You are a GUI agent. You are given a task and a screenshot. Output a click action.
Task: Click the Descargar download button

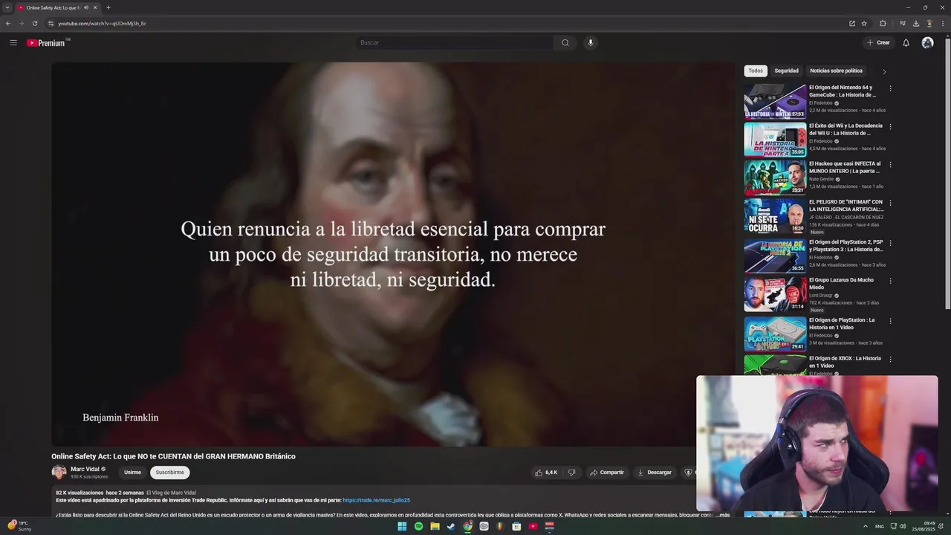[x=655, y=473]
